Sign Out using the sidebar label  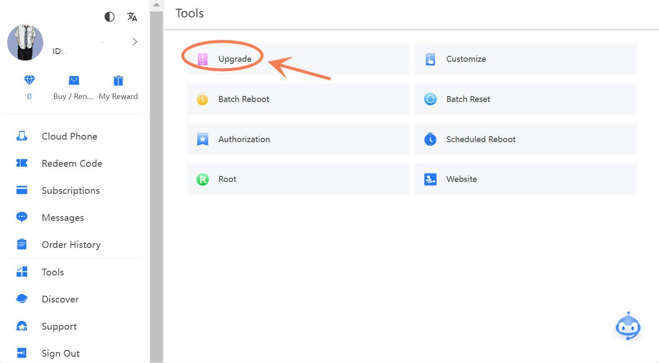(x=61, y=353)
